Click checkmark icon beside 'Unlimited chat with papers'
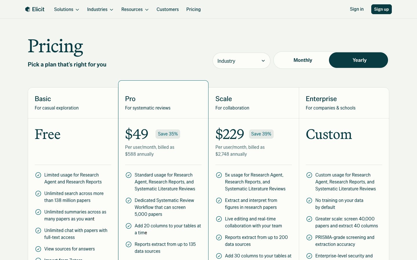Viewport: 417px width, 260px height. point(38,231)
